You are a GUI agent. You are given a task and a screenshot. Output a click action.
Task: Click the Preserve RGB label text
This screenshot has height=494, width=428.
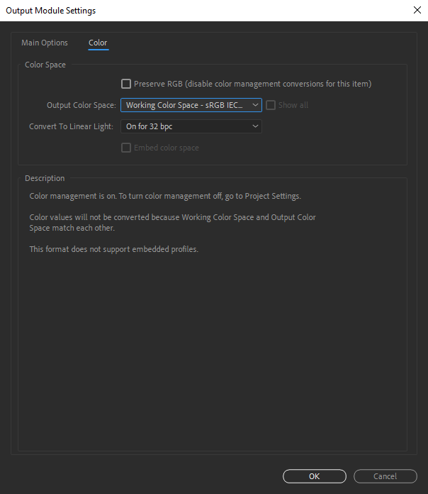coord(252,84)
